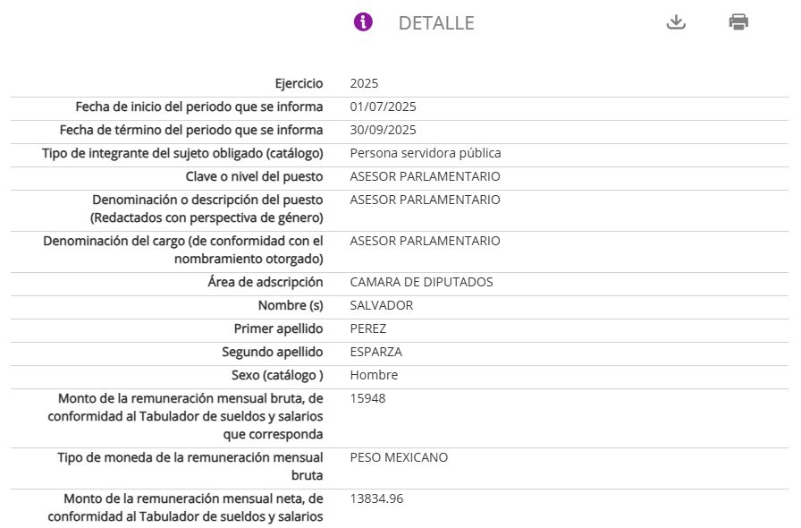Select the 'Persona servidora pública' value

[x=426, y=153]
